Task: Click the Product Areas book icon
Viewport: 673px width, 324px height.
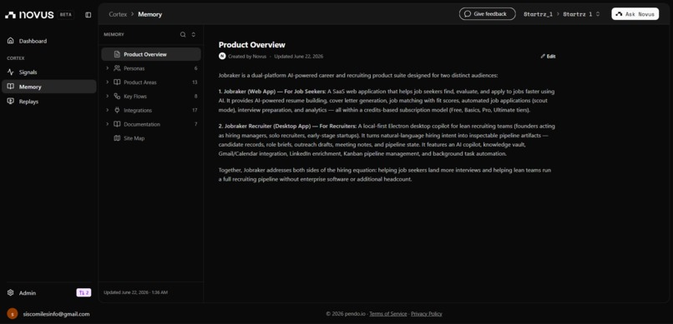Action: pyautogui.click(x=117, y=82)
